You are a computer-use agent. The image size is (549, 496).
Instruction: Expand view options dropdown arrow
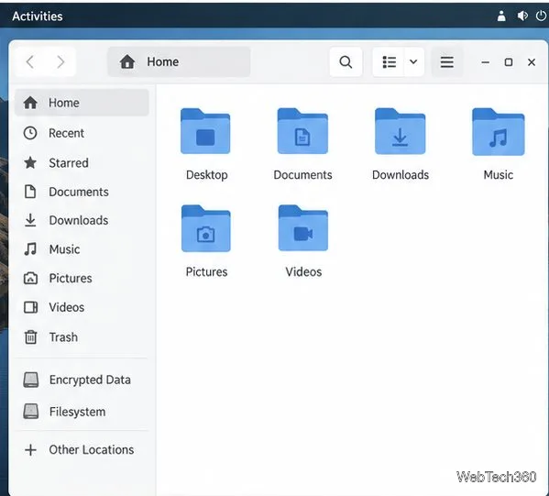[x=413, y=62]
